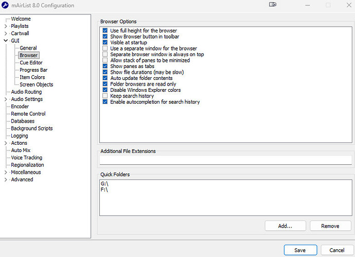355x257 pixels.
Task: Expand the Playlists tree node
Action: 6,26
